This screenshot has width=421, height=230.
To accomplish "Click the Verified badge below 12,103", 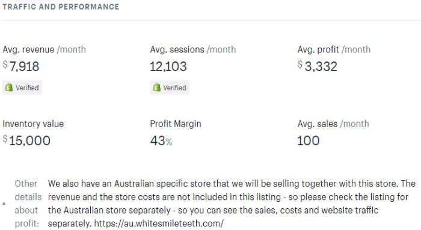I will [170, 87].
